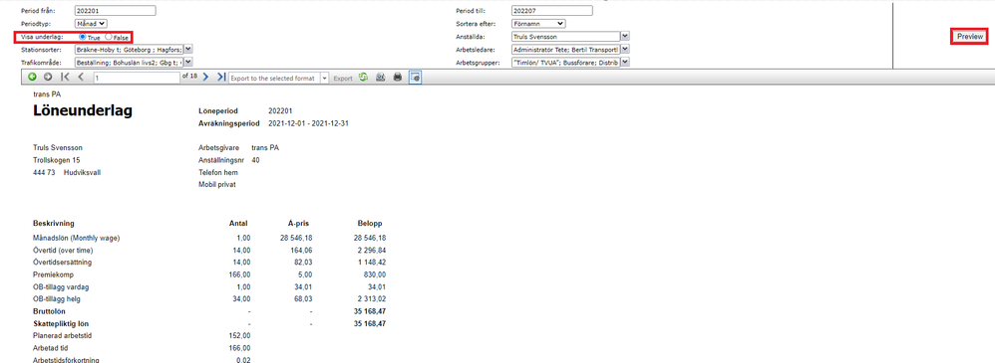The width and height of the screenshot is (995, 363).
Task: Go to the previous report page
Action: pyautogui.click(x=81, y=78)
